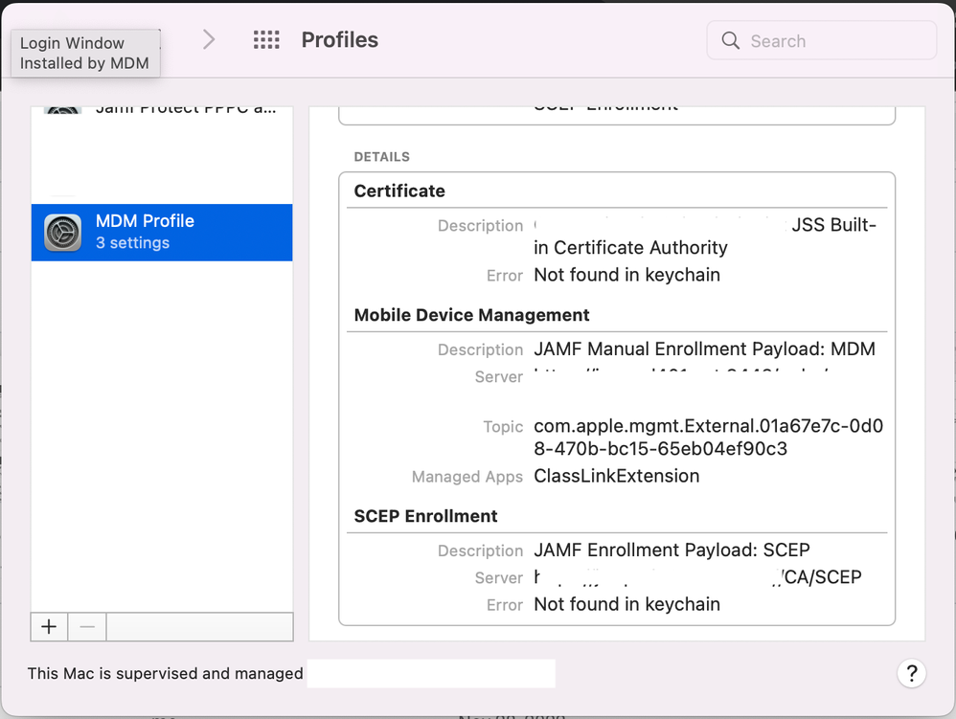956x719 pixels.
Task: Click the magnifying glass search icon
Action: click(731, 41)
